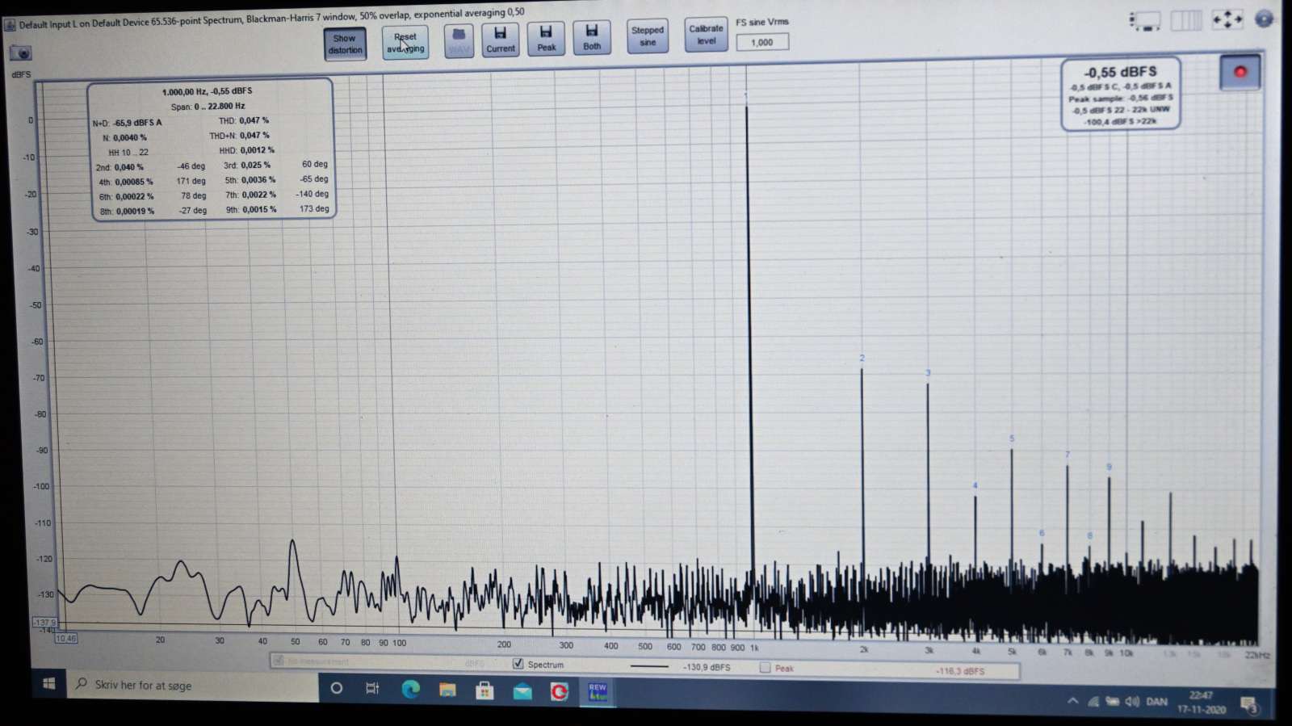Open Microsoft Store from taskbar
1292x726 pixels.
click(x=484, y=690)
